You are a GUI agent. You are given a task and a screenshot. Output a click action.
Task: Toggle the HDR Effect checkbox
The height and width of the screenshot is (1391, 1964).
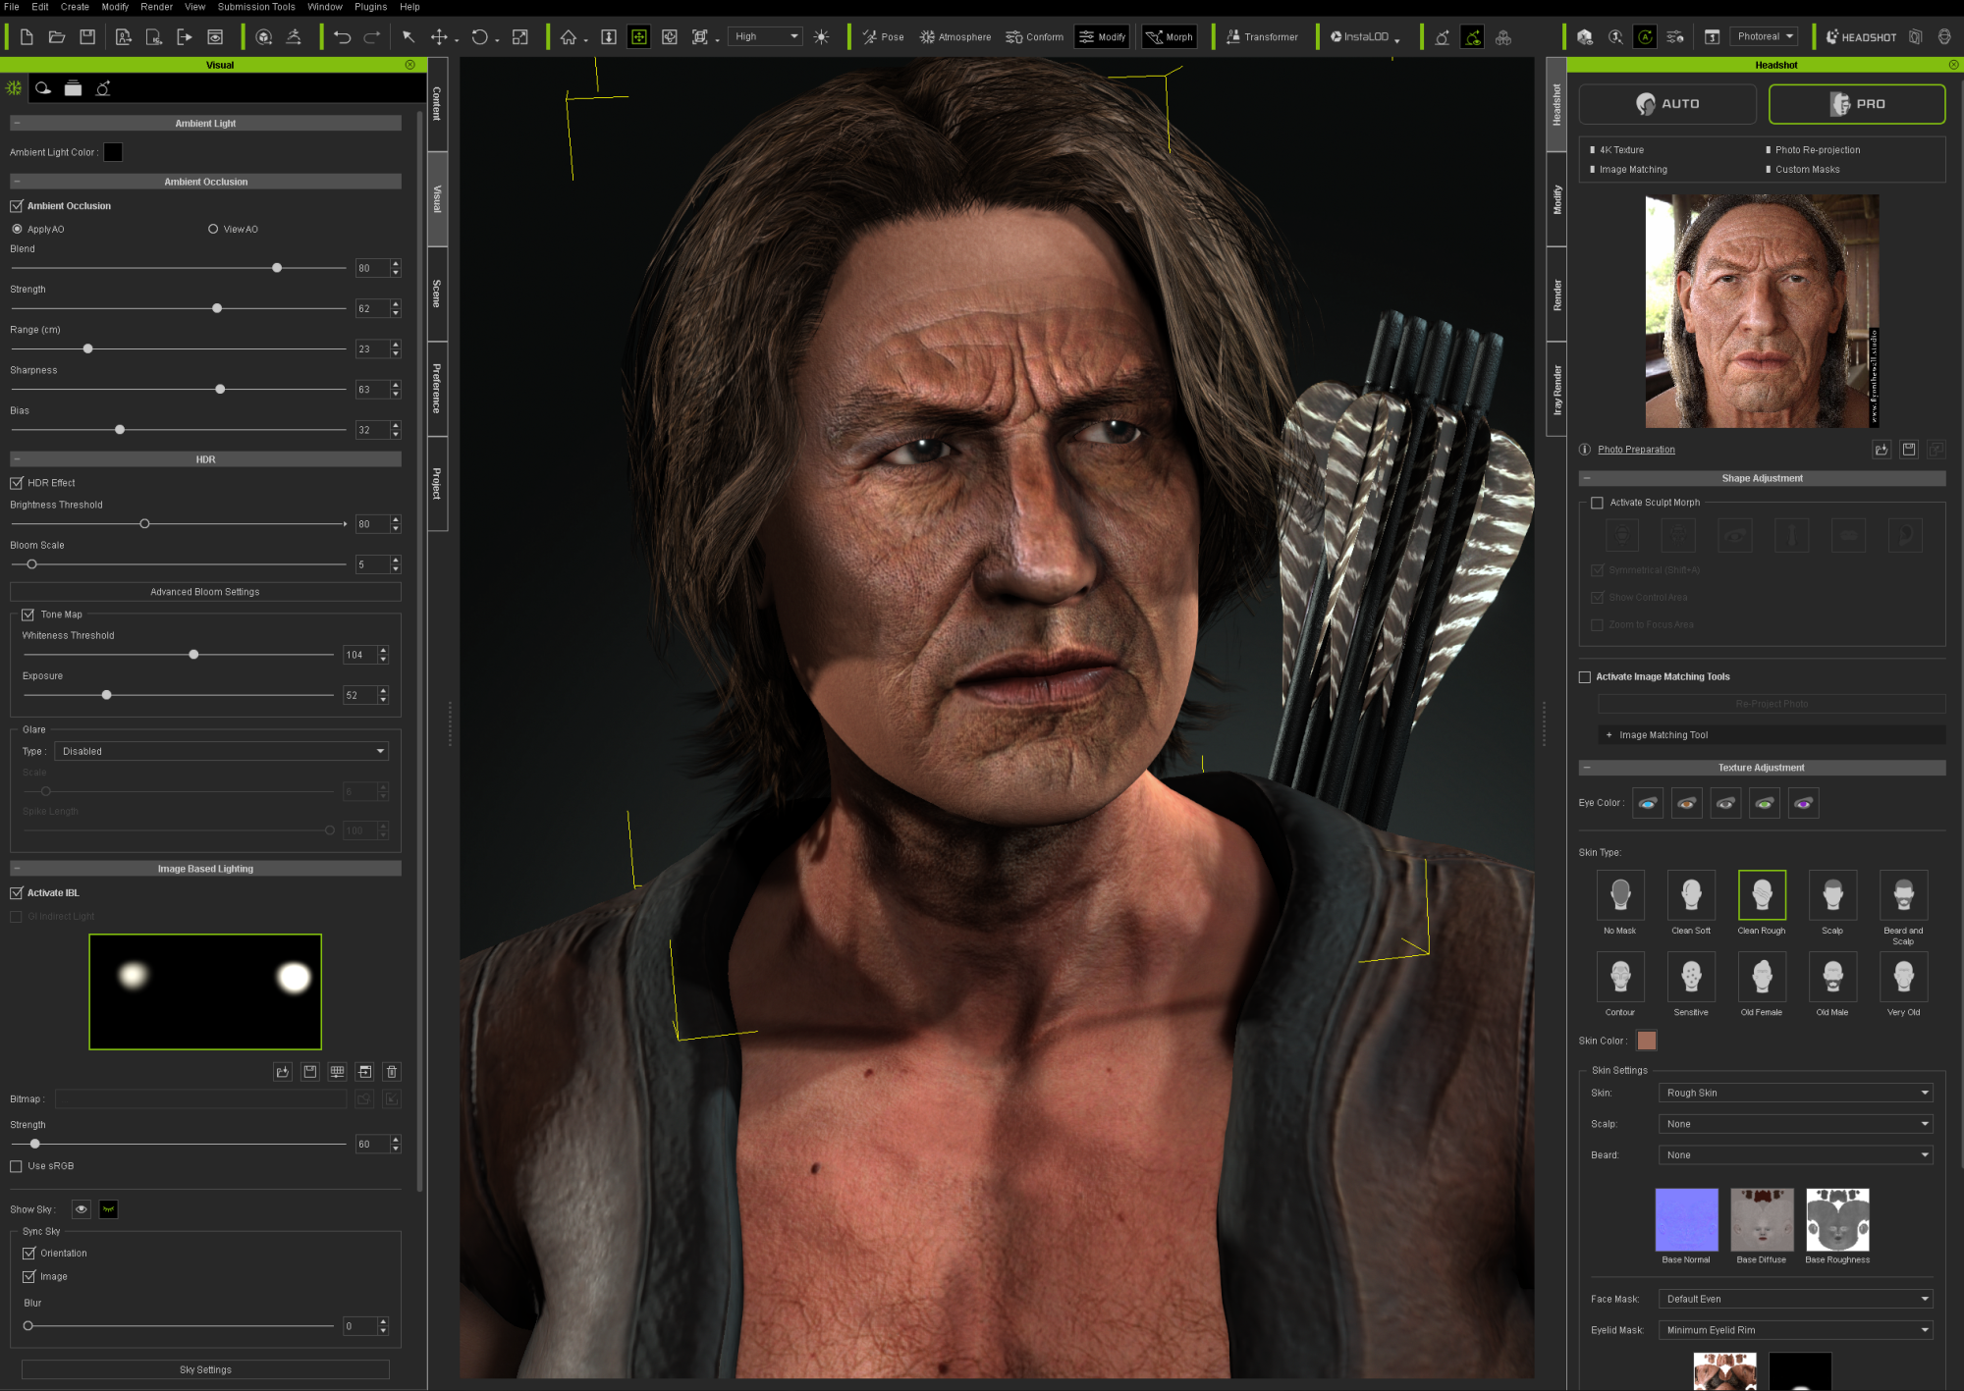17,483
